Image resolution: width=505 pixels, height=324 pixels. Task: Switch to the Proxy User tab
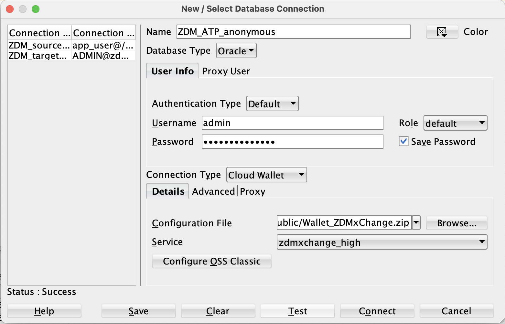click(x=226, y=71)
